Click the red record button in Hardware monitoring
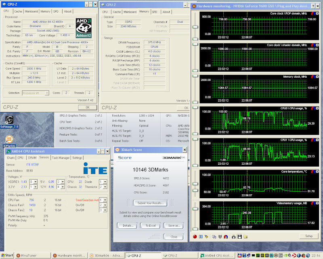Screen dimensions: 323x259 point(195,237)
